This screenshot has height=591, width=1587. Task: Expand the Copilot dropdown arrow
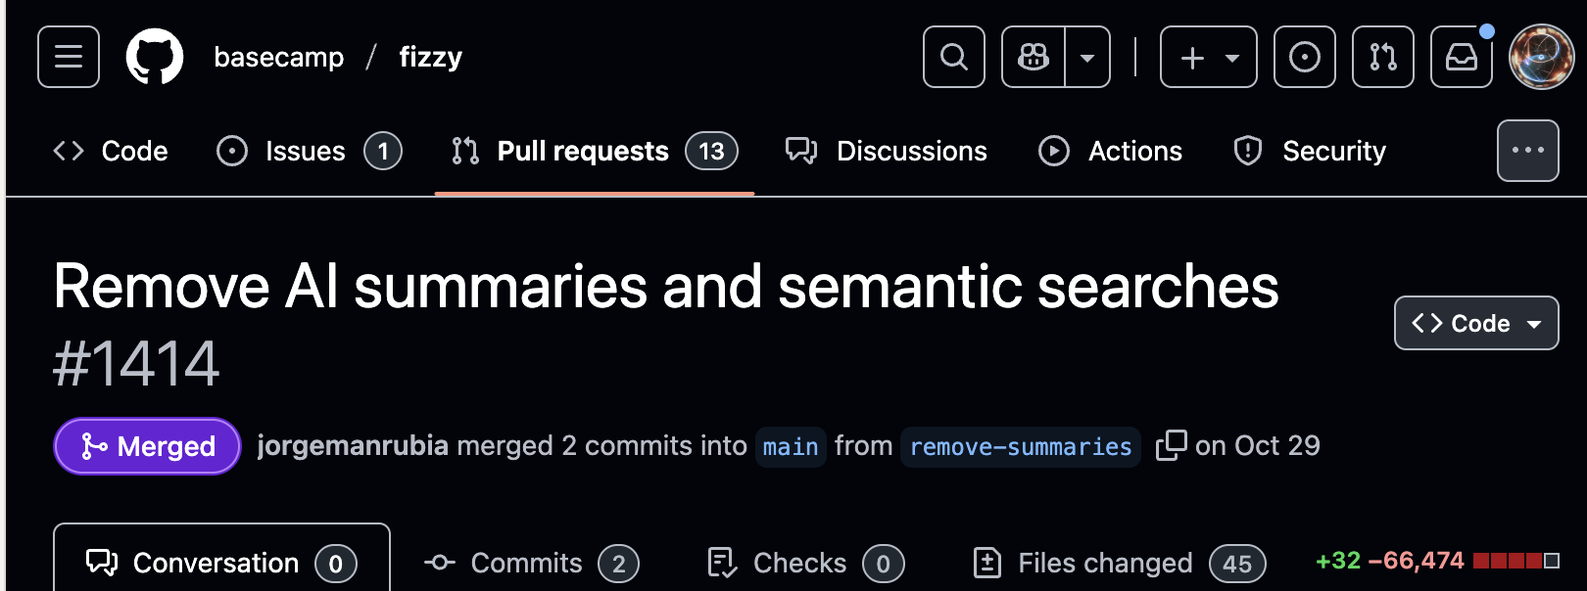tap(1087, 57)
